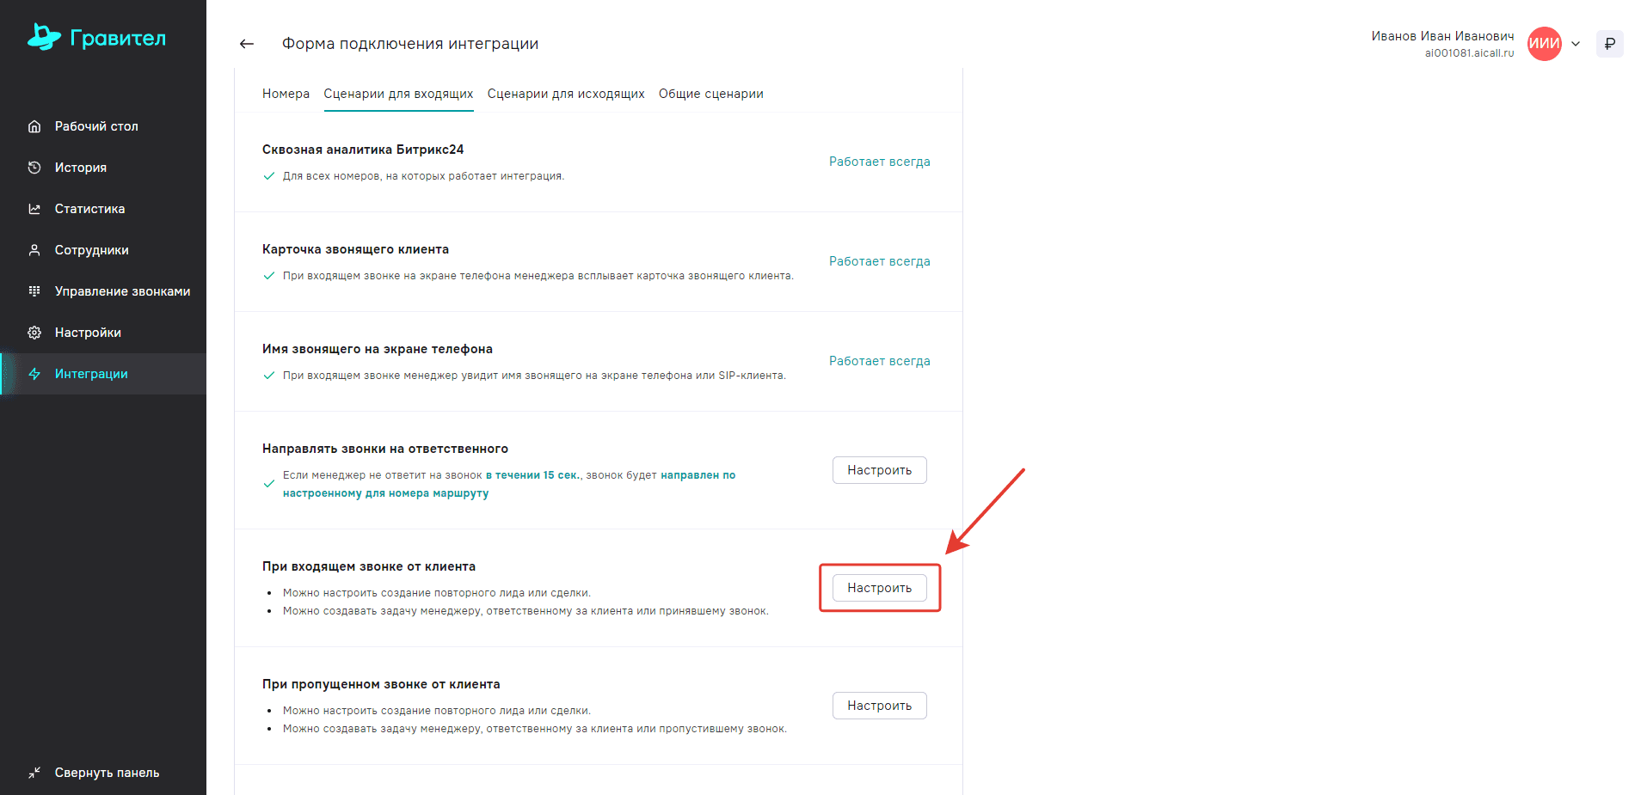Click the Гравител logo
Image resolution: width=1641 pixels, height=795 pixels.
(96, 38)
